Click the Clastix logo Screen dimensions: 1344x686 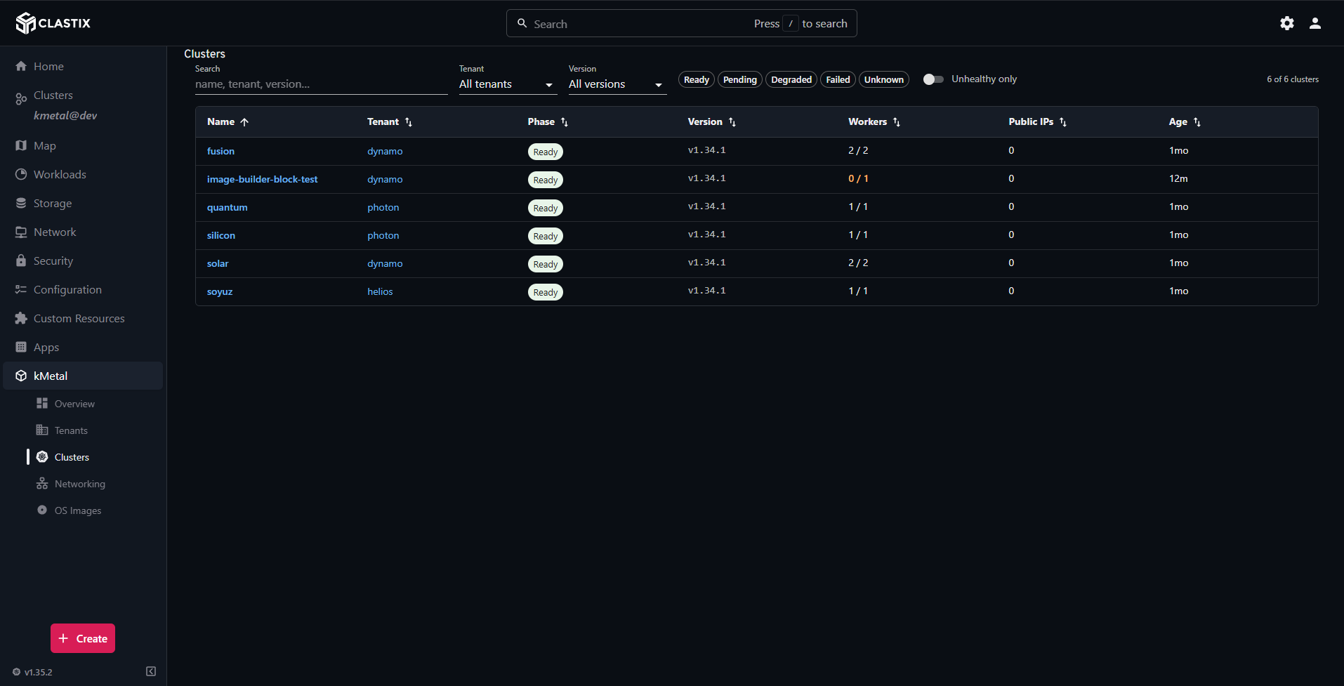[x=53, y=23]
